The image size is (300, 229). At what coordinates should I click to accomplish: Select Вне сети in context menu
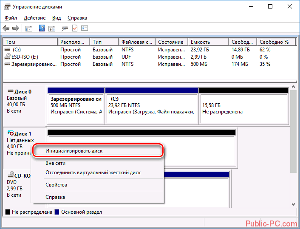pyautogui.click(x=56, y=163)
